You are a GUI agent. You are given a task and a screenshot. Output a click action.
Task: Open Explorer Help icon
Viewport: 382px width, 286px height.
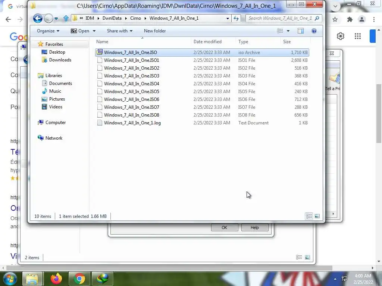tap(314, 31)
